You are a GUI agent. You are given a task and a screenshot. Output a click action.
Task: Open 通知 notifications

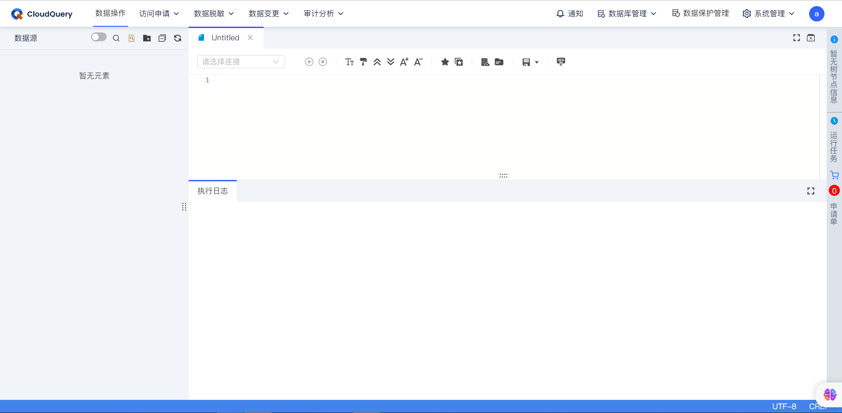(570, 14)
